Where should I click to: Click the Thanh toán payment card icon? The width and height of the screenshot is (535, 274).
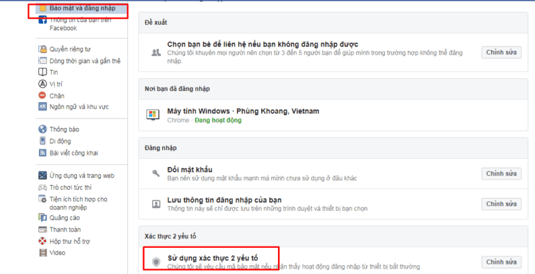tap(42, 229)
